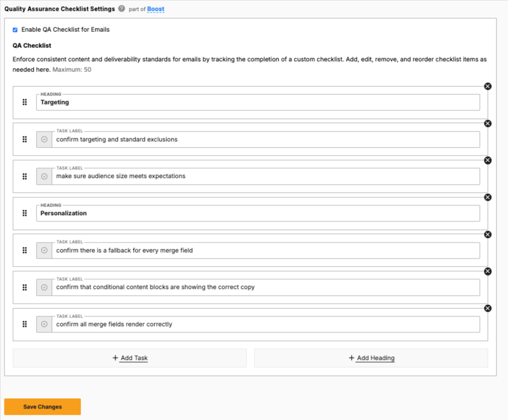Delete the 'confirm targeting and standard exclusions' task
This screenshot has height=420, width=508.
coord(487,123)
